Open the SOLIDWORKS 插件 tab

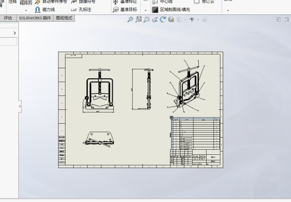pos(35,18)
